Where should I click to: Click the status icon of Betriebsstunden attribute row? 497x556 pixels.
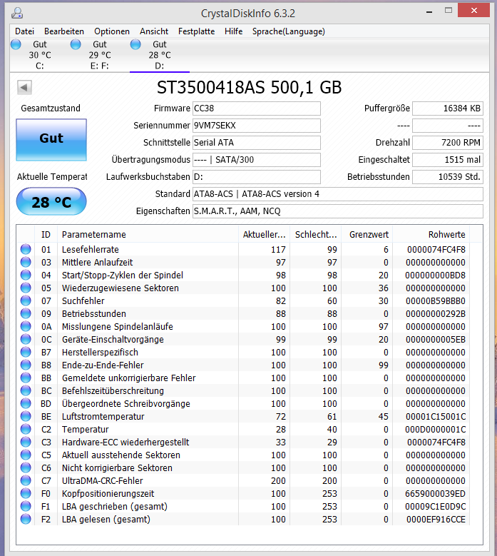[x=26, y=313]
